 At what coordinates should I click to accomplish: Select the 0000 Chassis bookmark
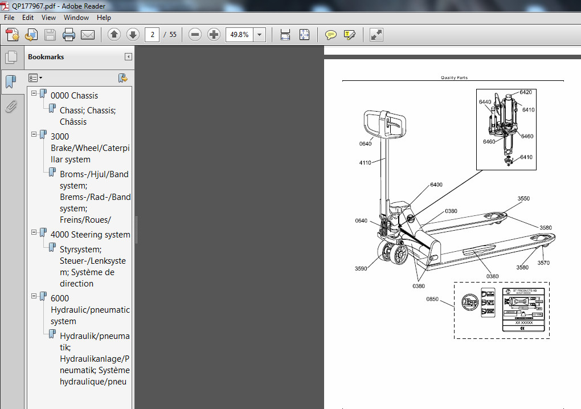tap(74, 96)
